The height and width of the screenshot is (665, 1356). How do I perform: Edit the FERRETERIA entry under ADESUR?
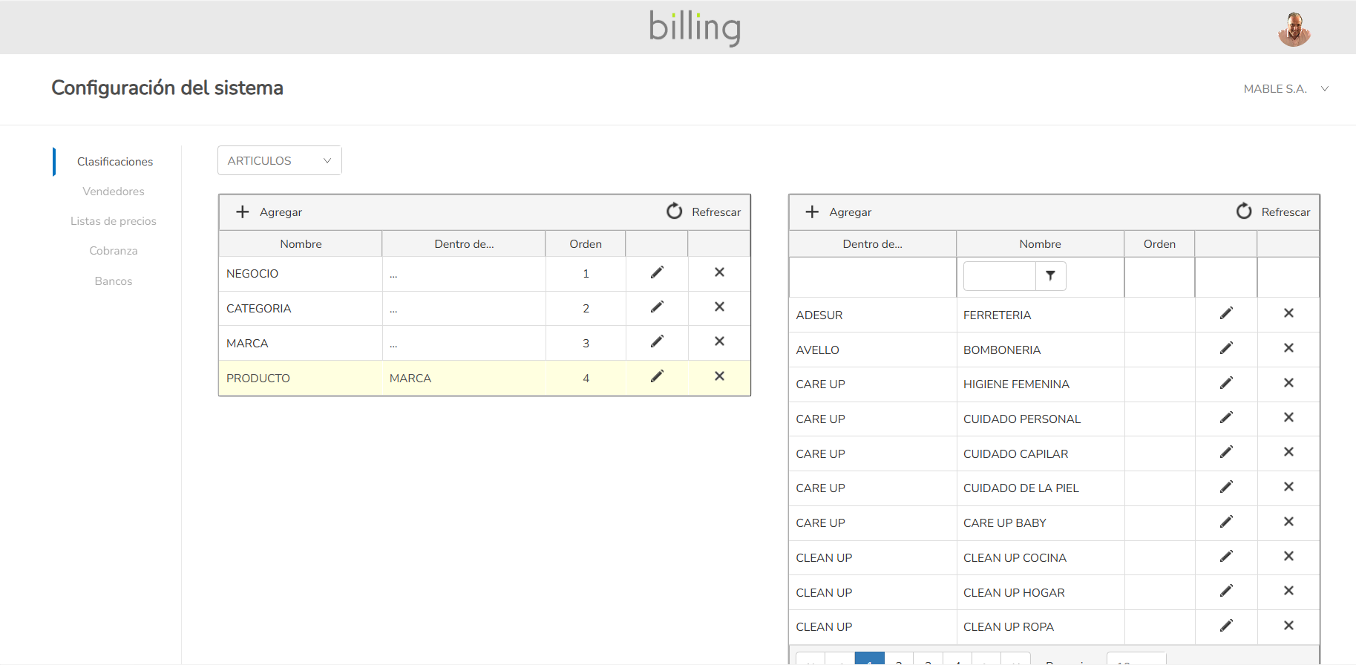click(x=1226, y=313)
